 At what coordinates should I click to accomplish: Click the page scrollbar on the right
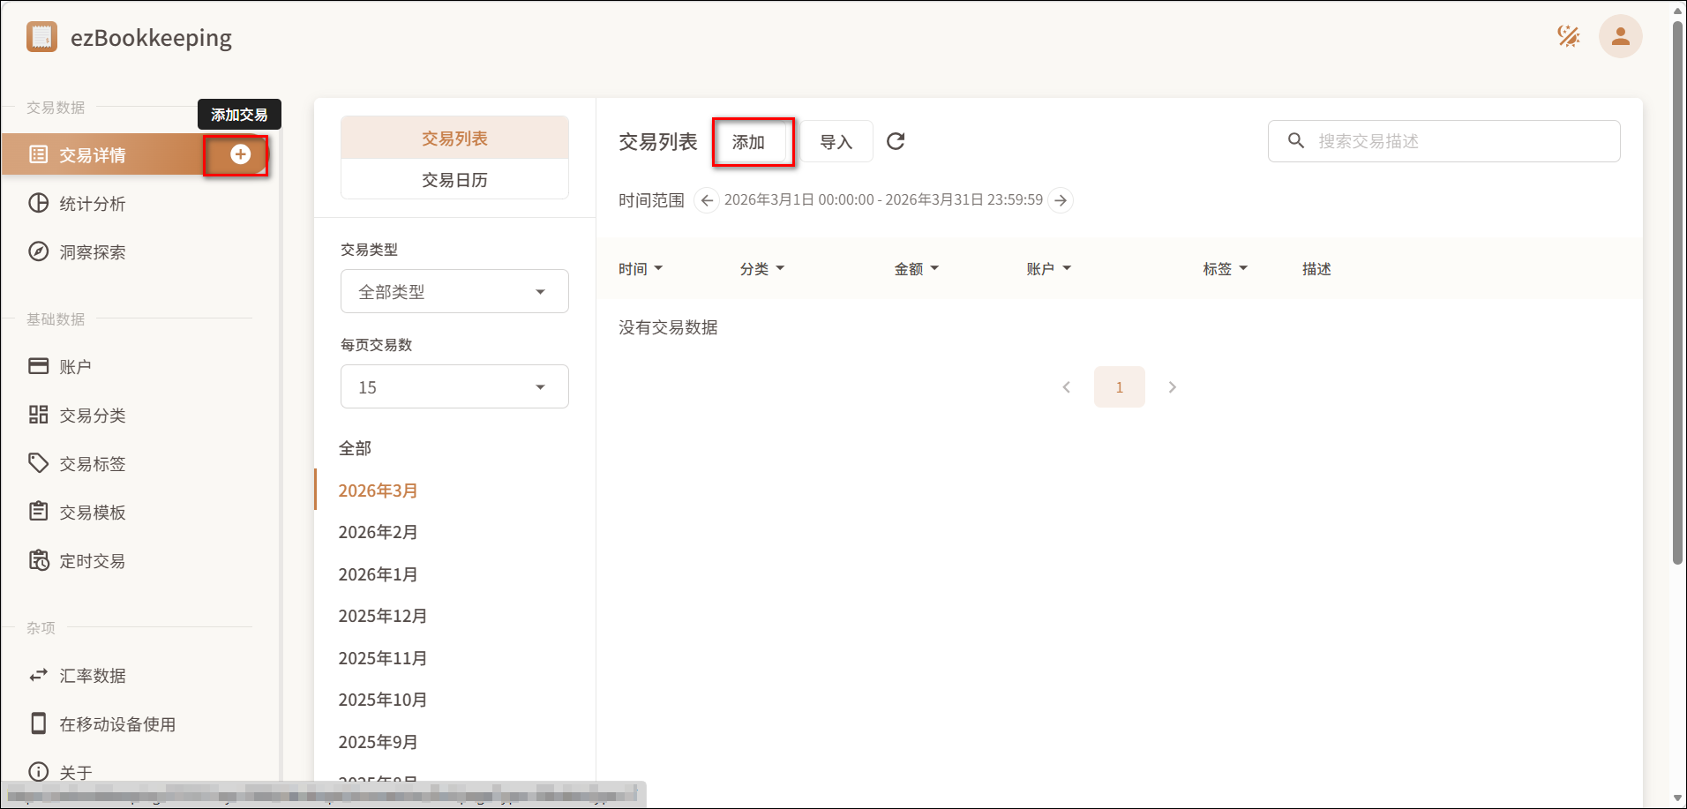(x=1677, y=291)
